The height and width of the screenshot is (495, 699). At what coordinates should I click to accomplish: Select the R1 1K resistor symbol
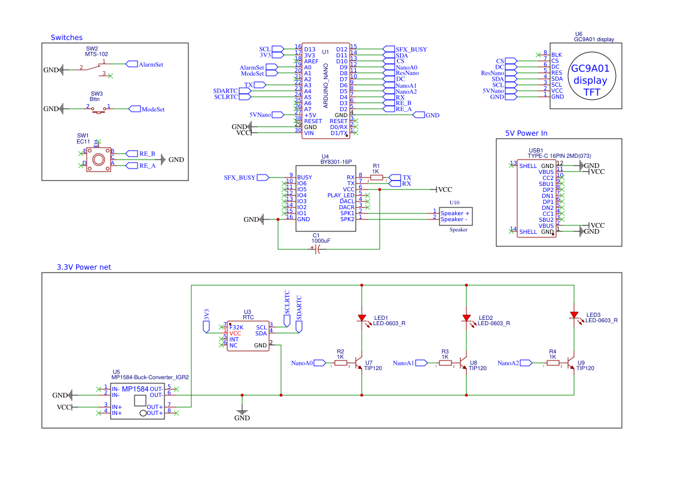[x=376, y=178]
